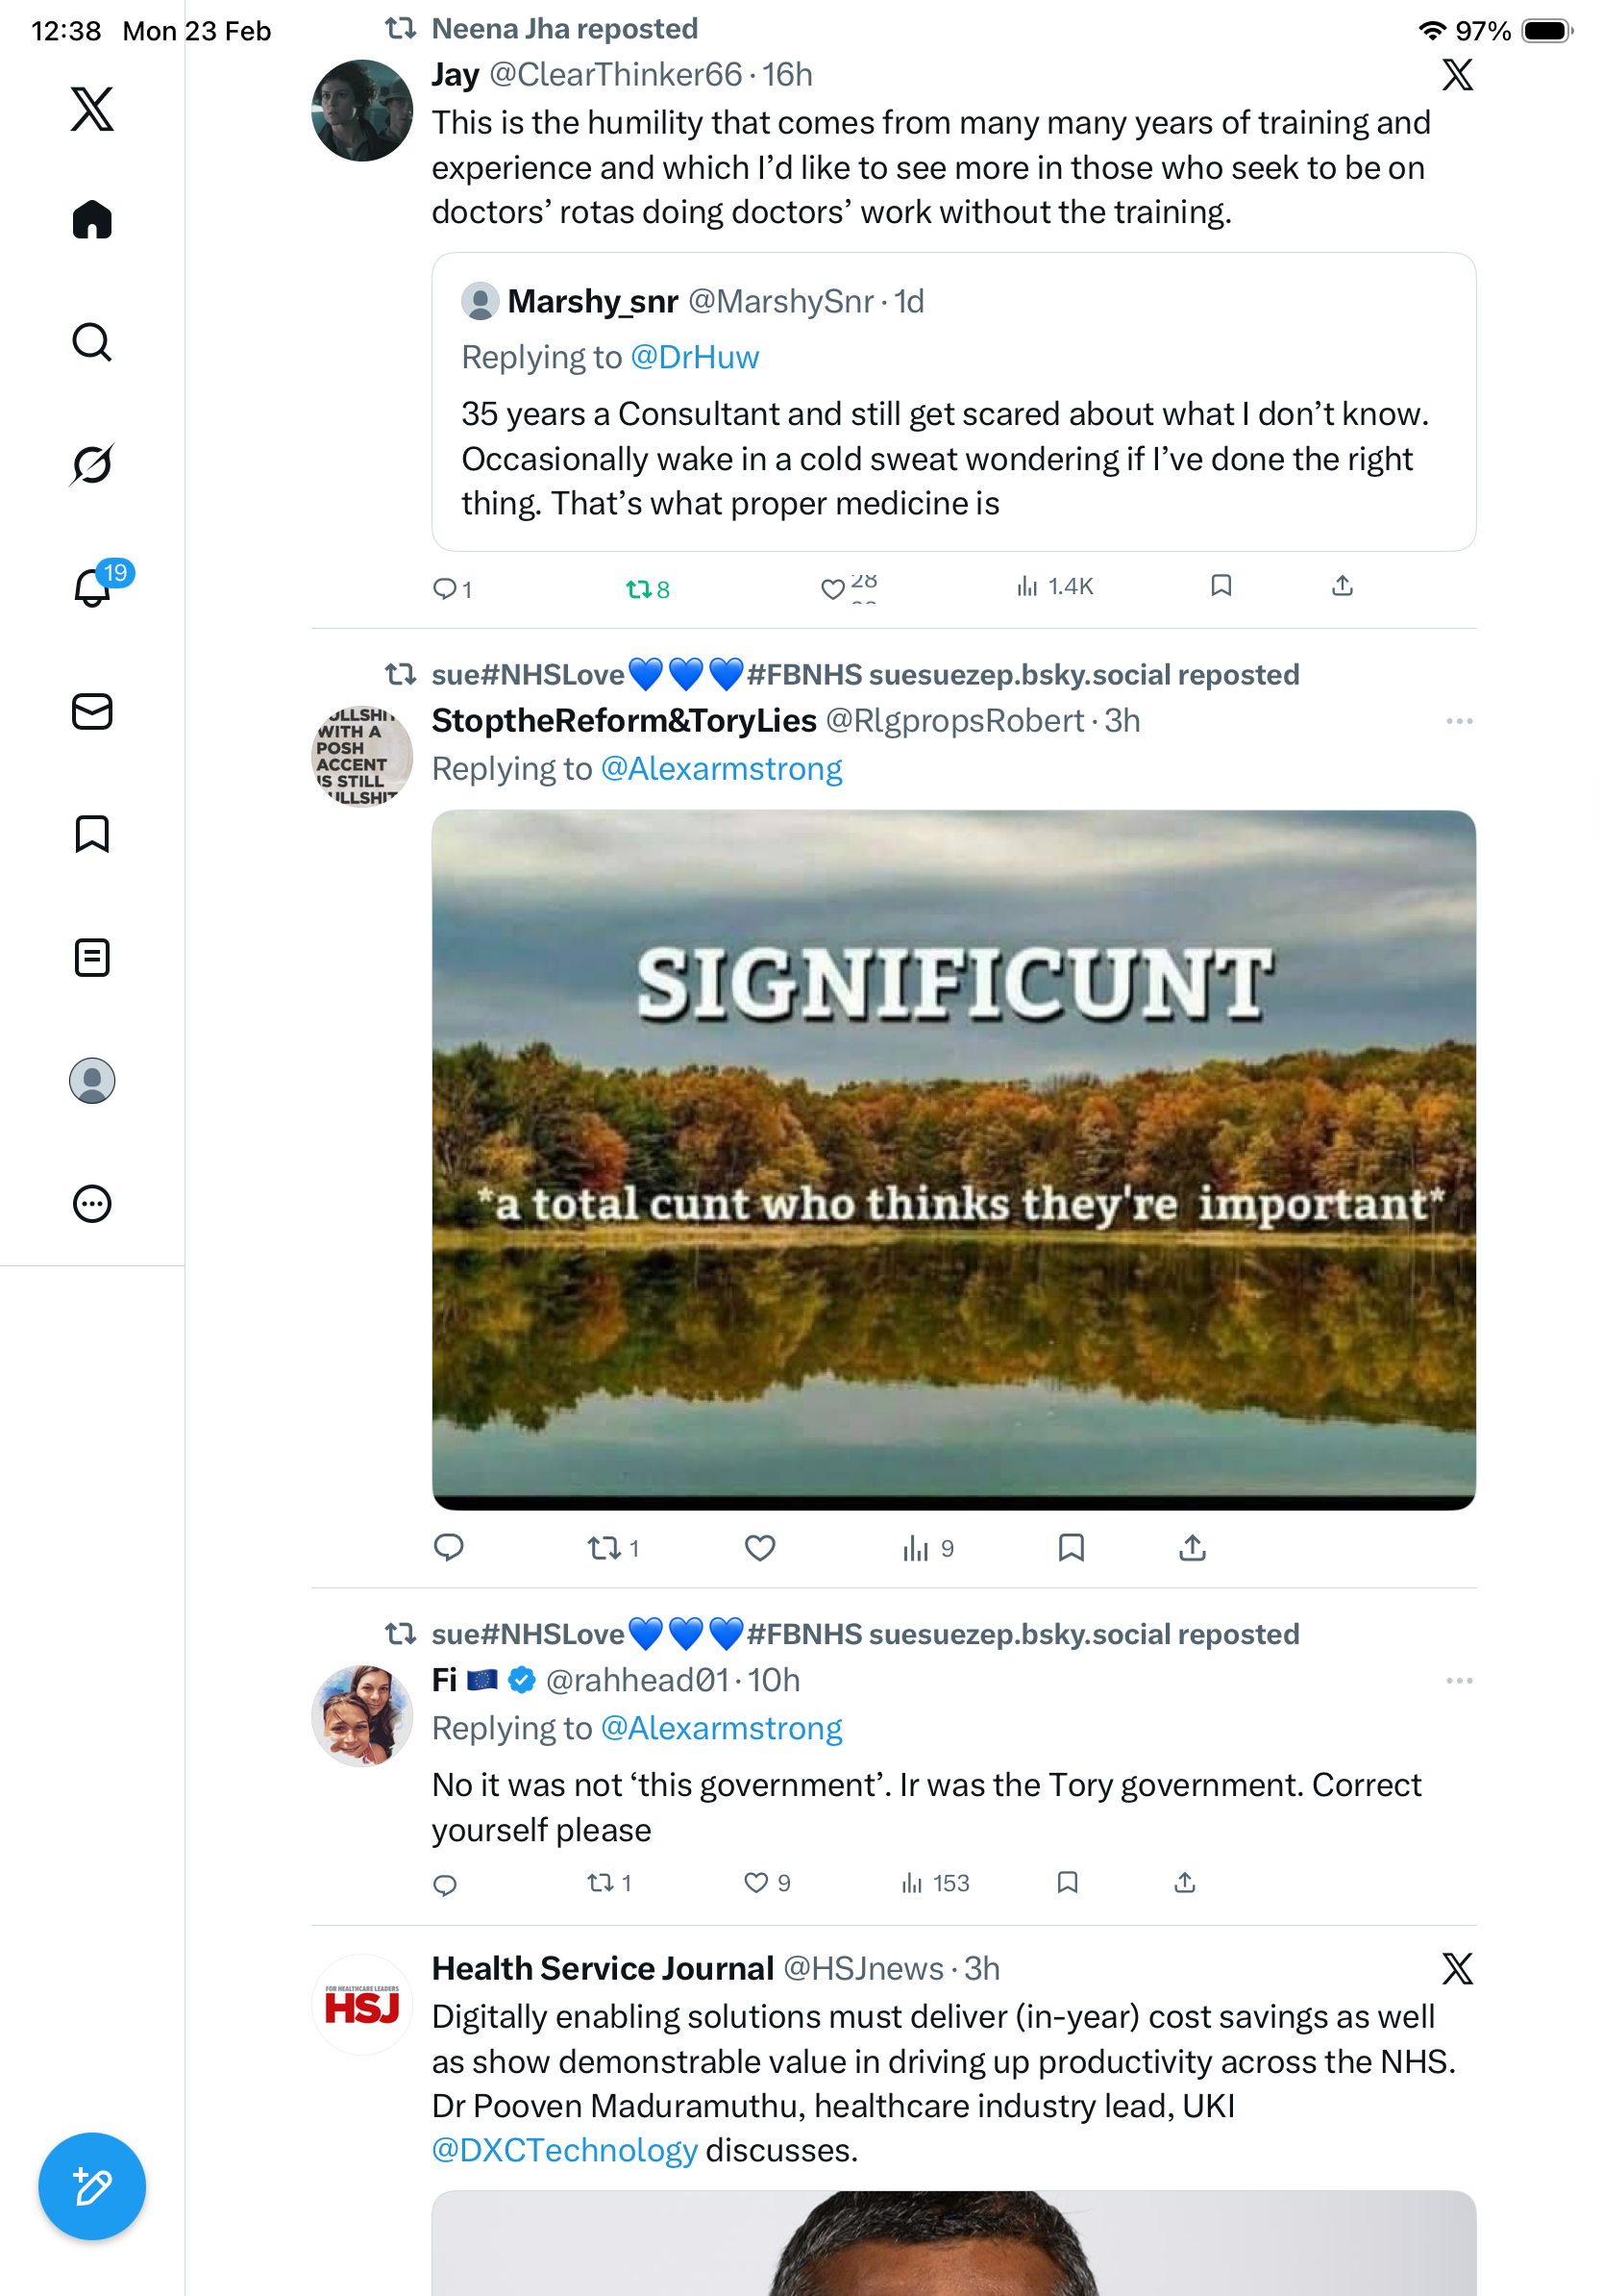Reply to the Fi post
The height and width of the screenshot is (2296, 1603).
pyautogui.click(x=445, y=1884)
